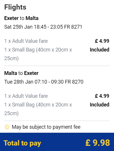Click flight number FR 8270
Screen dimensions: 114x151
[74, 82]
